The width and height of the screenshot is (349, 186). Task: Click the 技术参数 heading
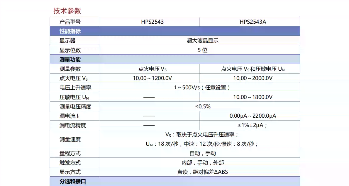[67, 11]
